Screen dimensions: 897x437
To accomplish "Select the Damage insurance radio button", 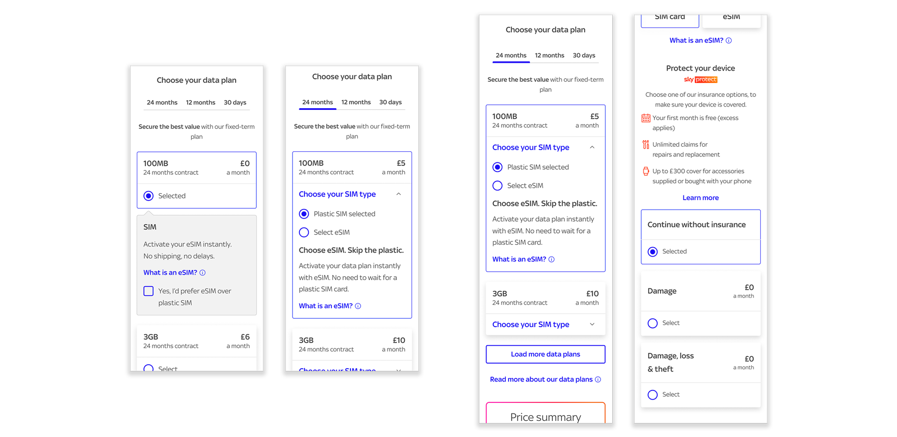I will coord(653,323).
